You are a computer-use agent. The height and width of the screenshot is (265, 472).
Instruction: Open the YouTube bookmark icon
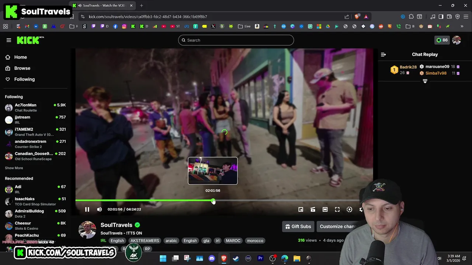(163, 26)
